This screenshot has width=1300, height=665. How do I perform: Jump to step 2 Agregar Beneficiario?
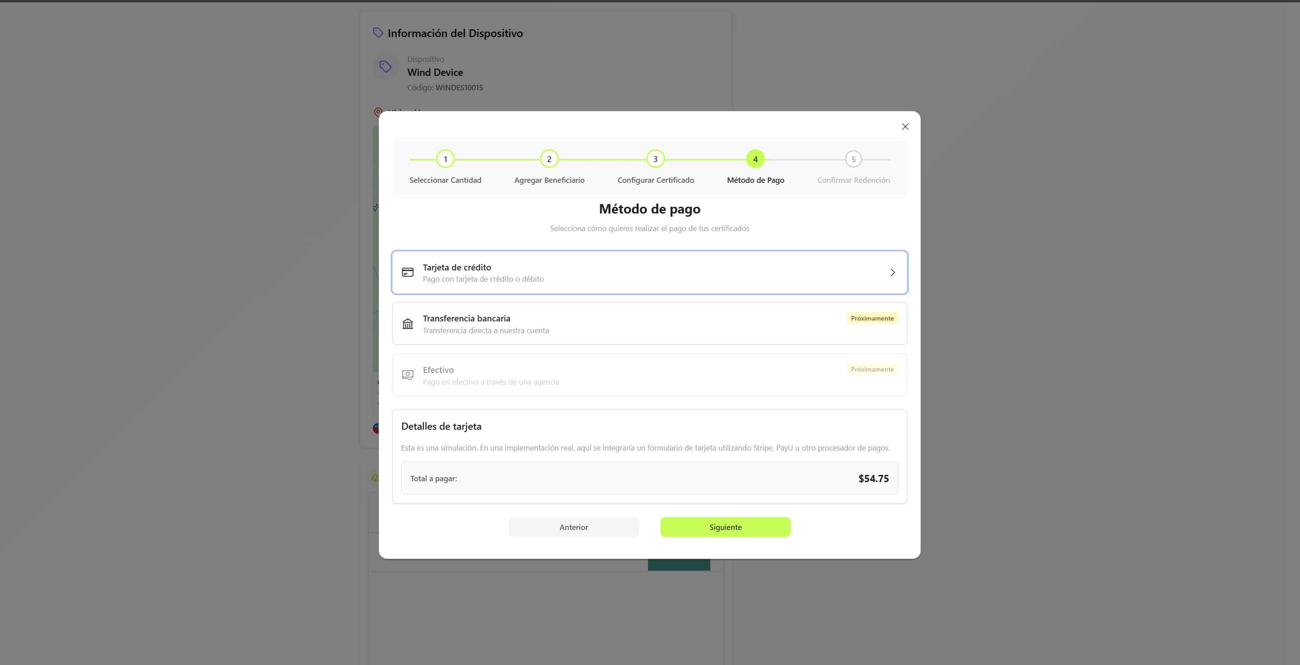click(x=549, y=159)
